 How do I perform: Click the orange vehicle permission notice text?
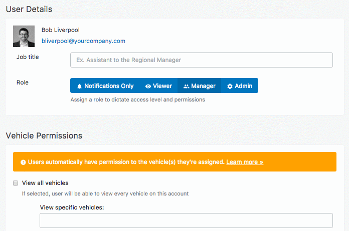[126, 162]
